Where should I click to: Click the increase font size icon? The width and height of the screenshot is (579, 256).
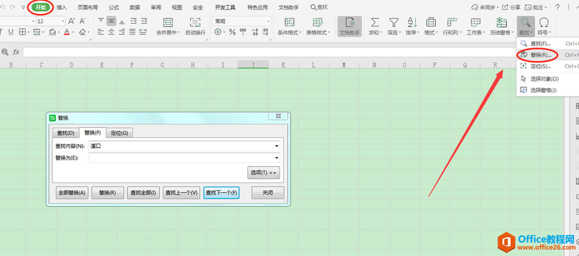coord(72,21)
